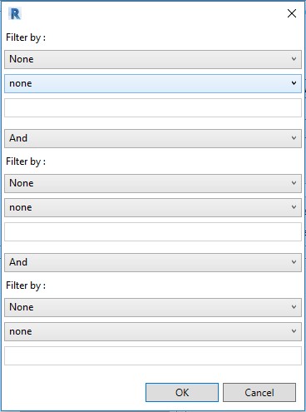Click the Revit R icon in title bar
The image size is (306, 412).
click(15, 13)
